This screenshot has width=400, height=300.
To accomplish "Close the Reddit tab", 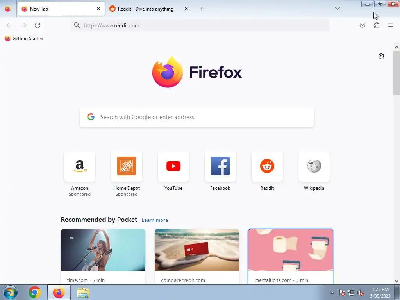I will (186, 9).
